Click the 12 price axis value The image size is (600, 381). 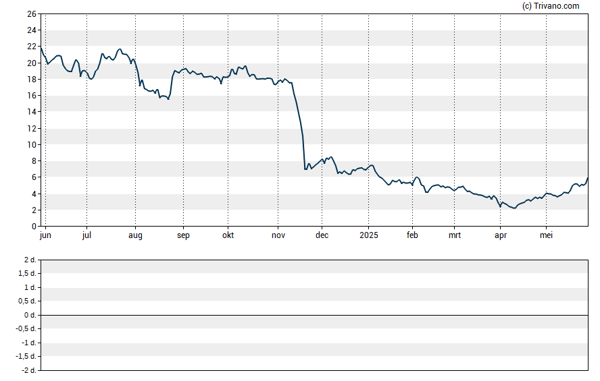click(x=32, y=128)
